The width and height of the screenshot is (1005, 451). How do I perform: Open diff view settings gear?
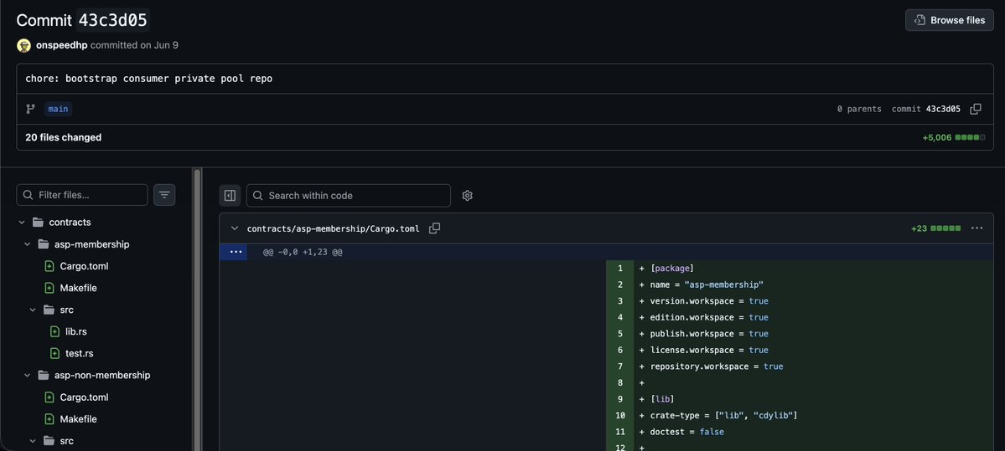point(467,195)
